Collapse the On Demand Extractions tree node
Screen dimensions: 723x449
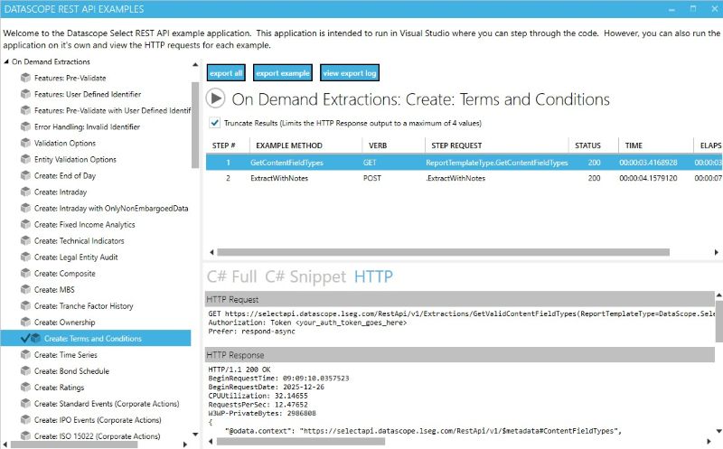7,62
